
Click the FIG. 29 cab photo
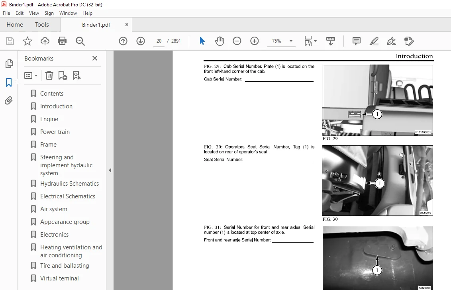(x=378, y=100)
